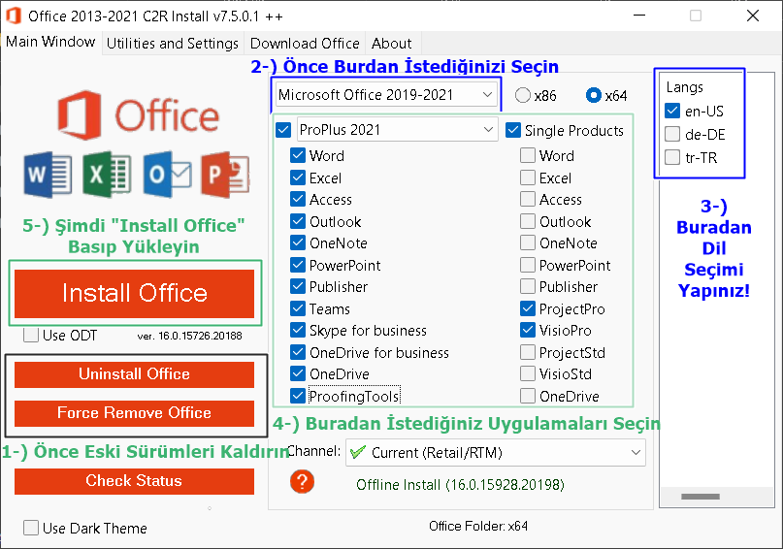Screen dimensions: 783x549
Task: Uncheck OneDrive for business checkbox
Action: pyautogui.click(x=298, y=352)
